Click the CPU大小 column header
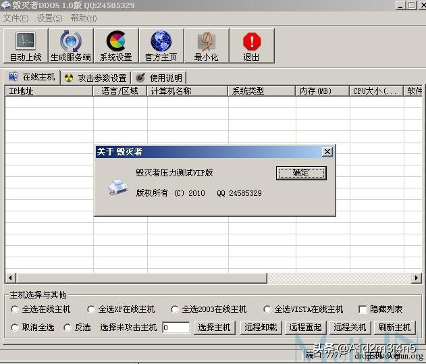This screenshot has width=426, height=364. click(x=376, y=91)
